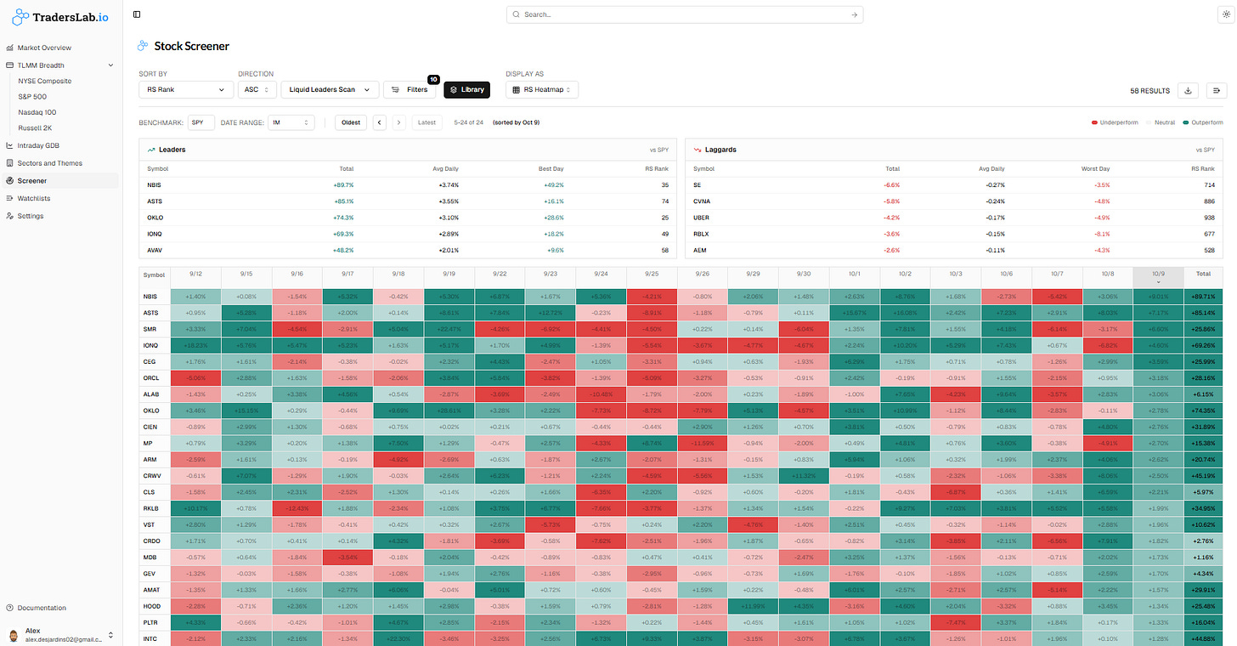Image resolution: width=1237 pixels, height=646 pixels.
Task: Click the 10 filters count badge
Action: (433, 79)
